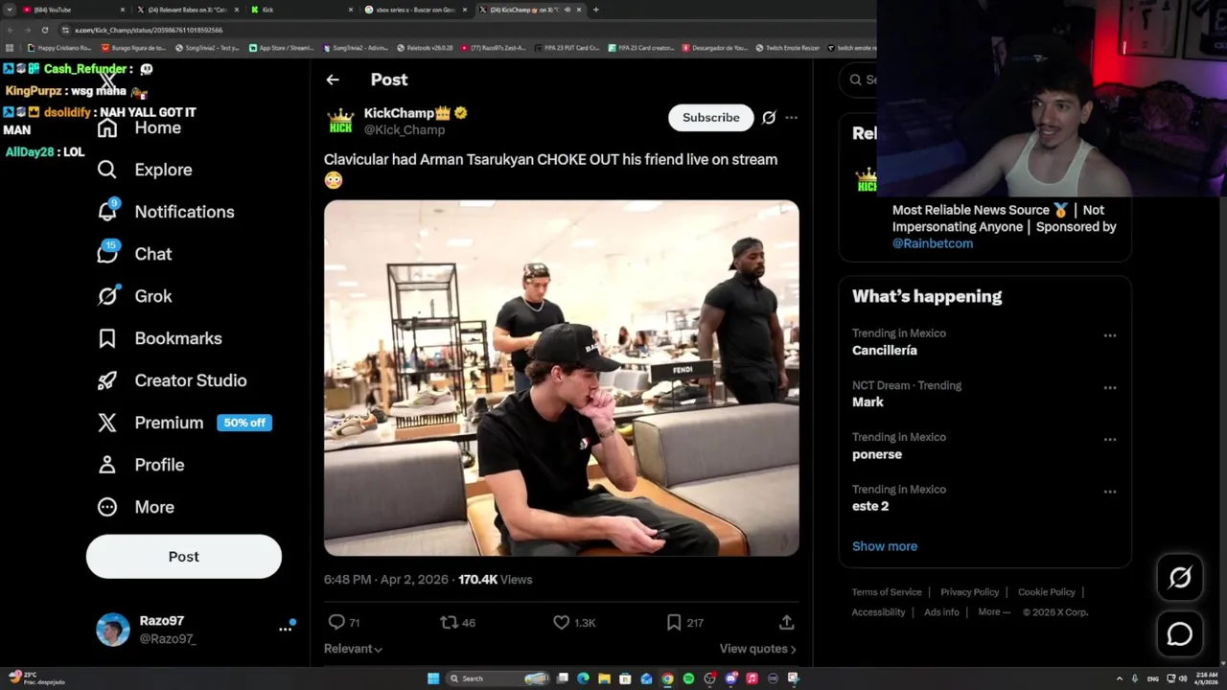Open the ponerse trending topic
The height and width of the screenshot is (690, 1227).
point(877,454)
